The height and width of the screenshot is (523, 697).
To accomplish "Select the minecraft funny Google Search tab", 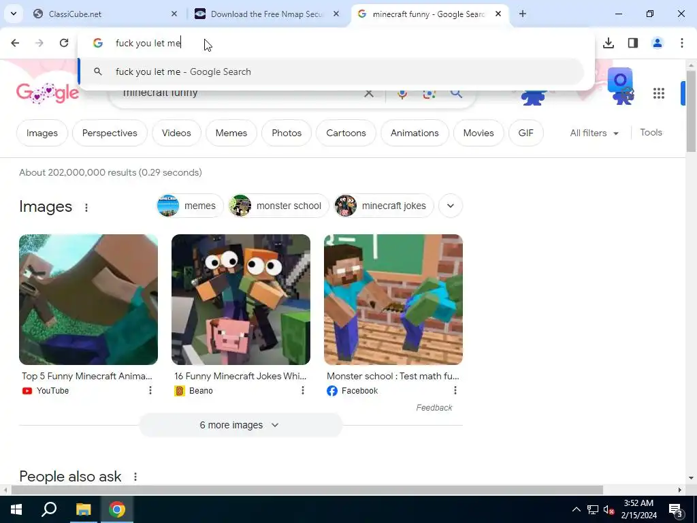I will pos(429,14).
